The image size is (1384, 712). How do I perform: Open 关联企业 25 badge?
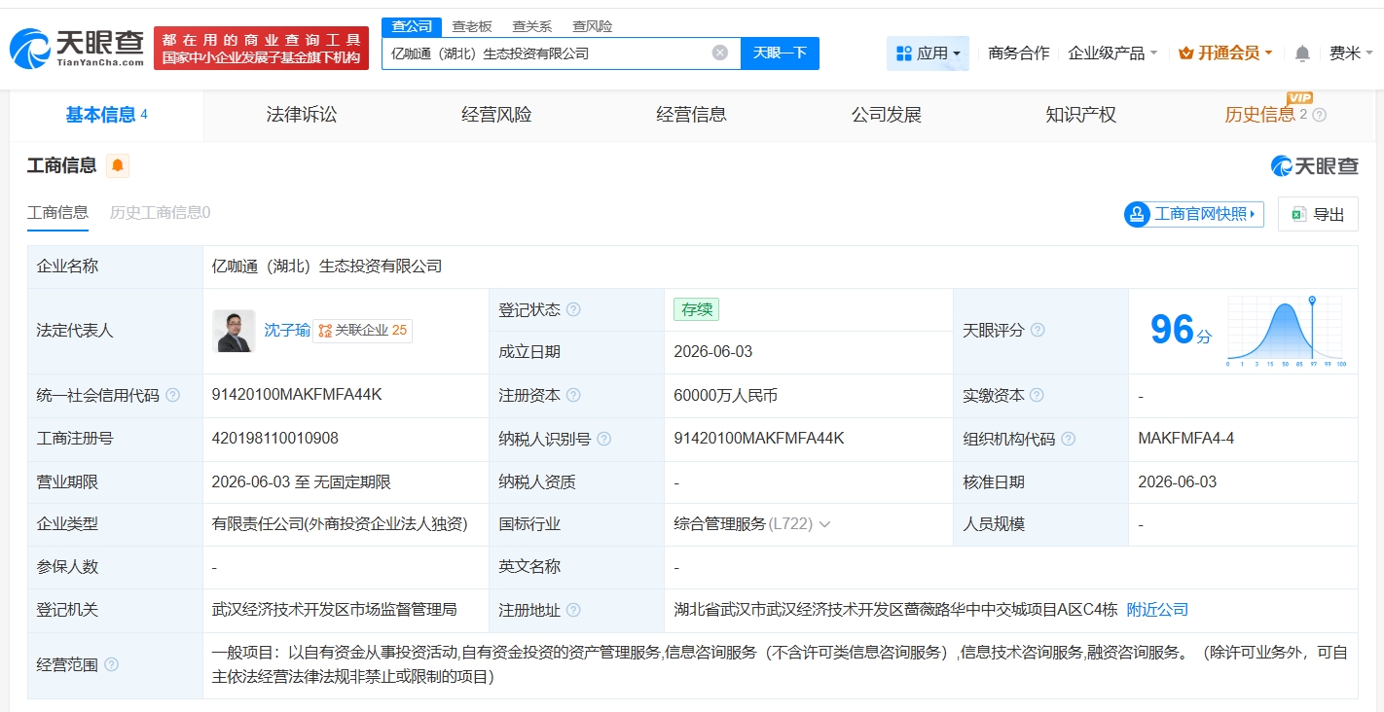click(x=362, y=331)
